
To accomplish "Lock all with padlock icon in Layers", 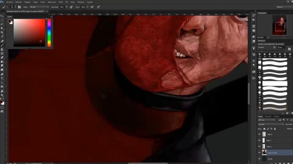I will pos(275,128).
